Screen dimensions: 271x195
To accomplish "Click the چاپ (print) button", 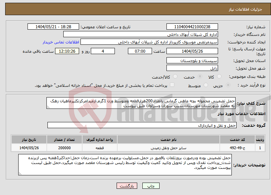I will pyautogui.click(x=151, y=186).
